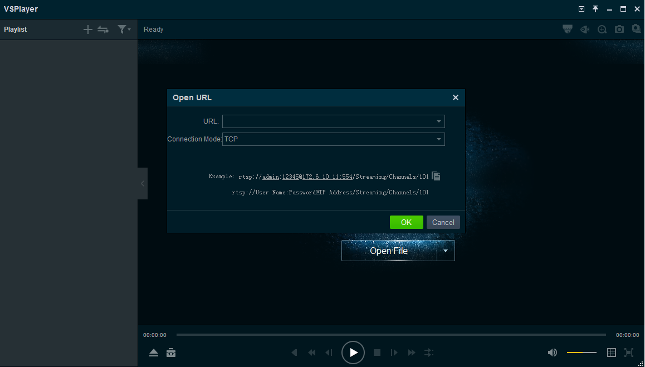Click the digital zoom magnifier icon

[602, 30]
